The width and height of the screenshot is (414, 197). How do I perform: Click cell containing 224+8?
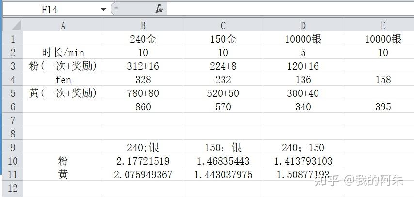coord(223,66)
